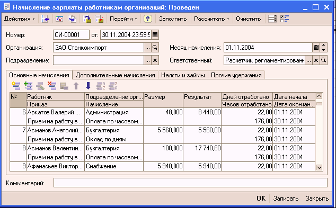336x208 pixels.
Task: Click the move row up arrow
Action: pos(76,86)
